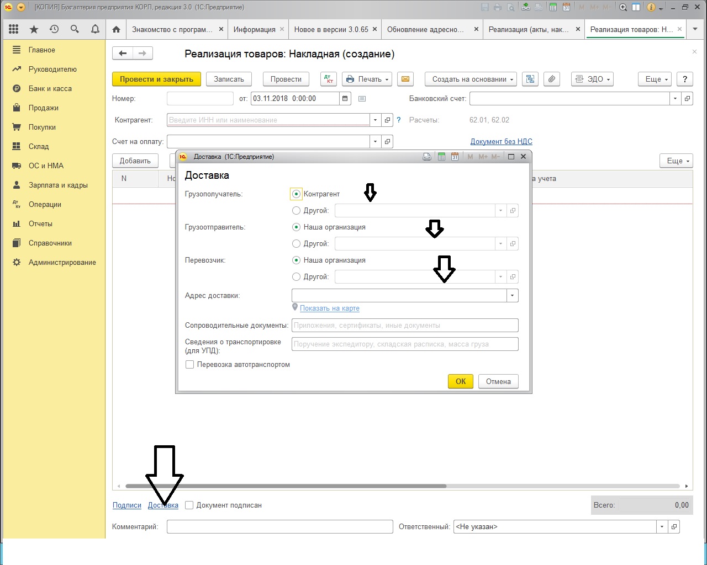707x565 pixels.
Task: Click the back navigation arrow
Action: [123, 54]
